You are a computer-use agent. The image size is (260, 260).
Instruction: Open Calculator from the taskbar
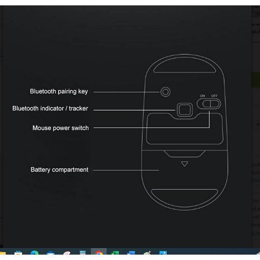point(83,254)
